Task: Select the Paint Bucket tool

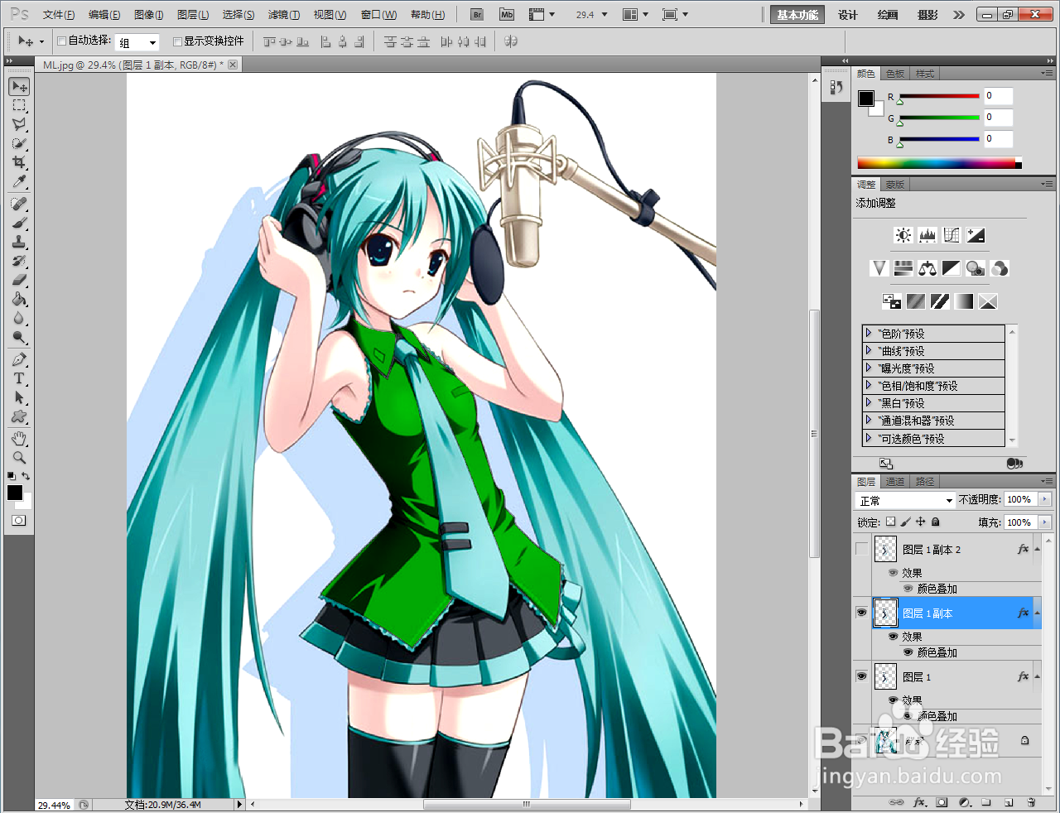Action: pyautogui.click(x=19, y=299)
